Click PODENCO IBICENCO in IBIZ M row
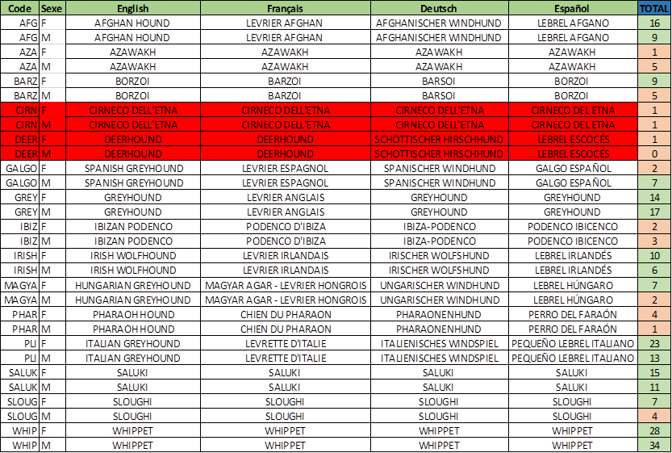The height and width of the screenshot is (453, 672). [573, 241]
